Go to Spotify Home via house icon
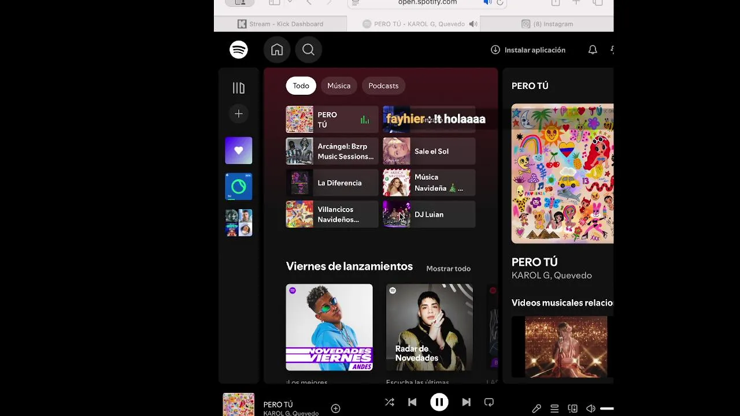Screen dimensions: 740x416 point(277,50)
